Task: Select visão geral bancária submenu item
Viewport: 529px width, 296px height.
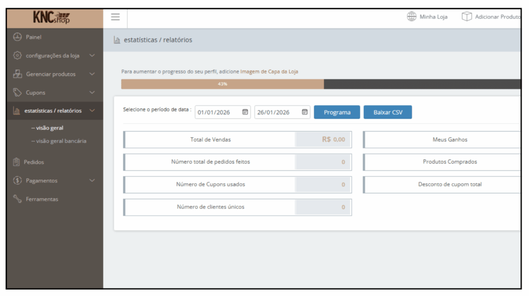Action: point(58,141)
